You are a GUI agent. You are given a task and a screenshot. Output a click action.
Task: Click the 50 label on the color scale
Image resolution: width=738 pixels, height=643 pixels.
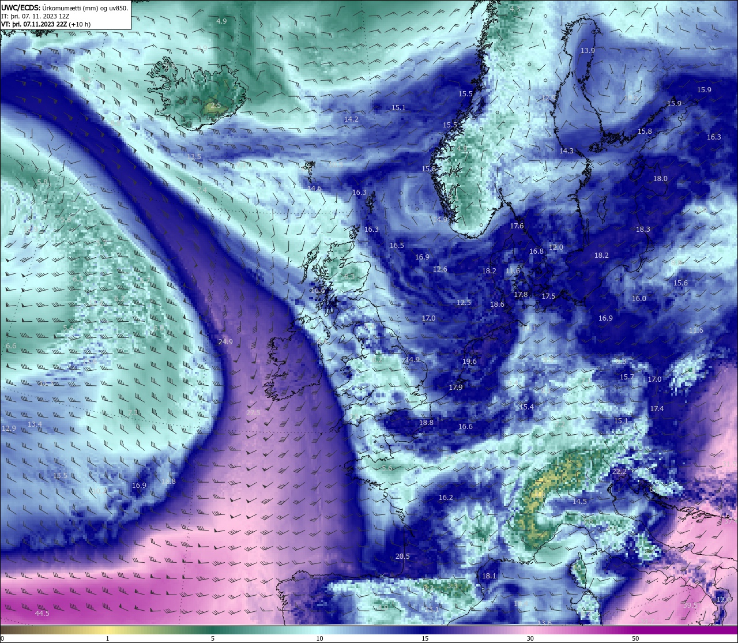coord(635,638)
